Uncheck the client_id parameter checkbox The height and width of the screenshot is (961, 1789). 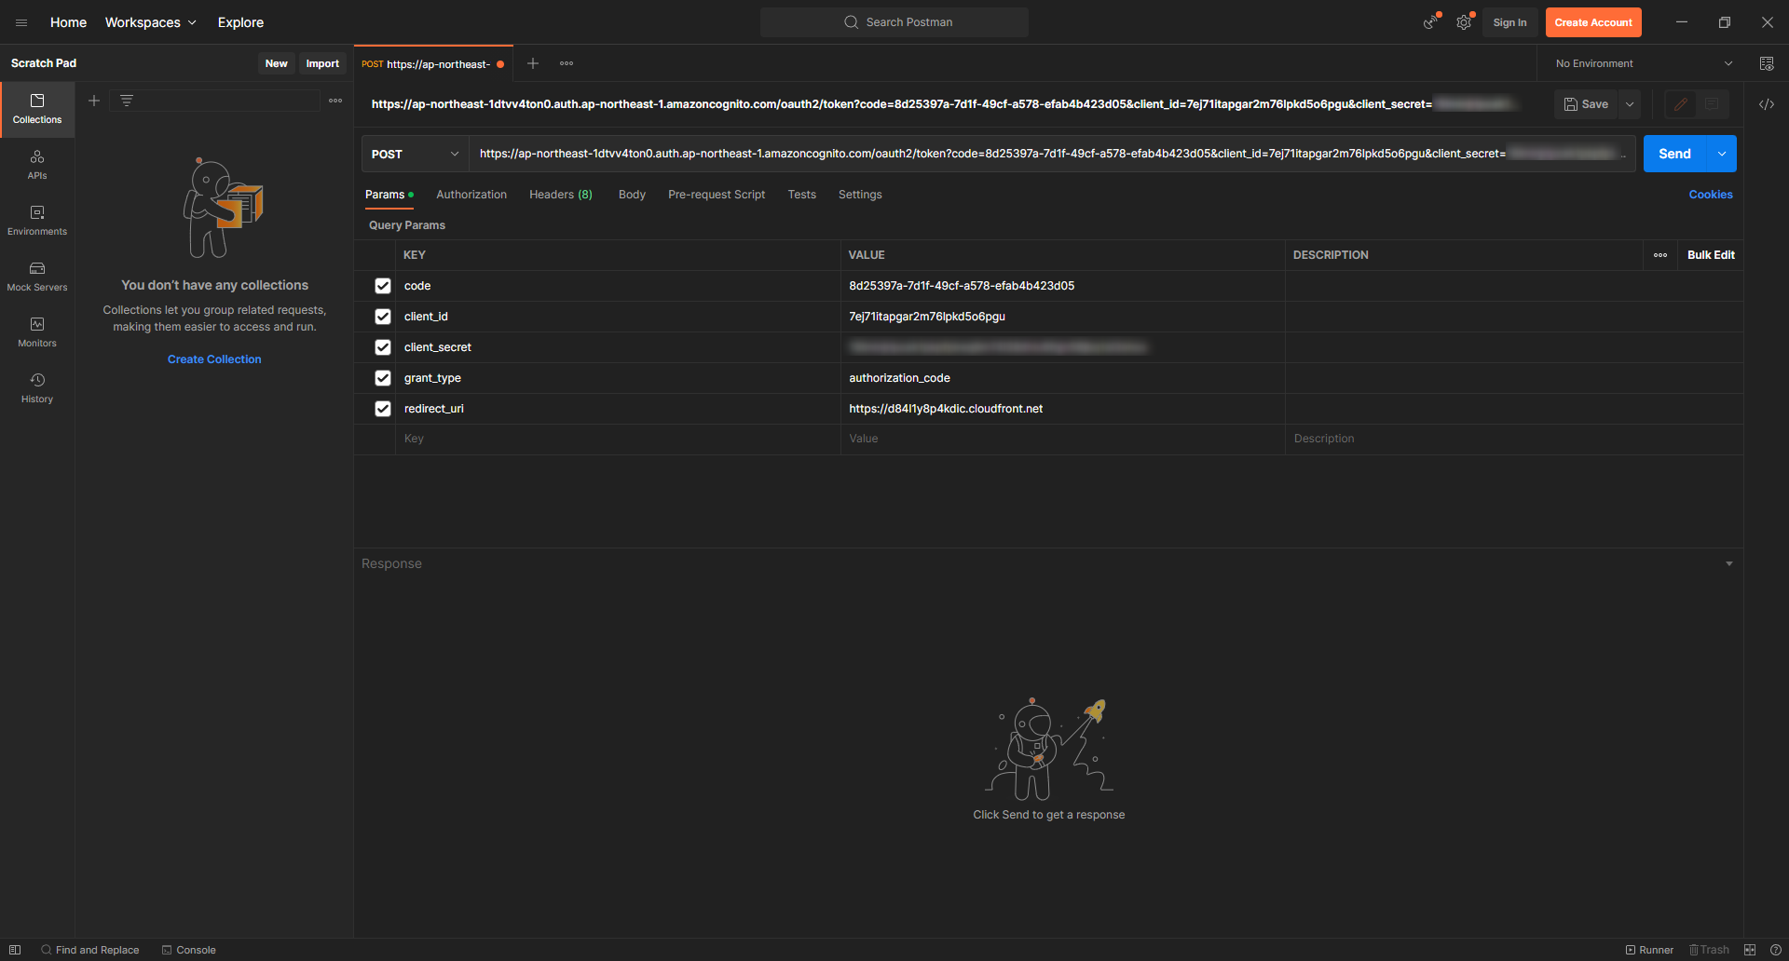[383, 317]
